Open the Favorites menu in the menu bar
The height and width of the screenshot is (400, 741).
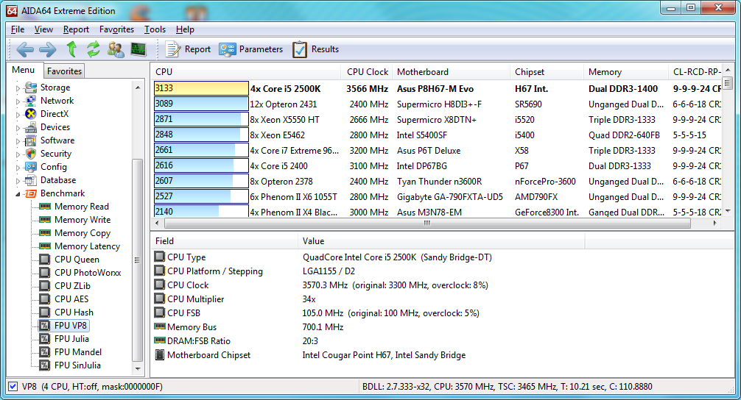coord(116,29)
